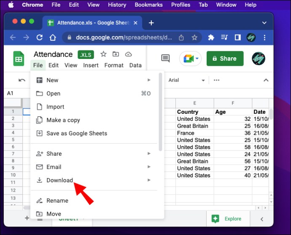
Task: Click the undo arrow in toolbar
Action: pyautogui.click(x=22, y=80)
